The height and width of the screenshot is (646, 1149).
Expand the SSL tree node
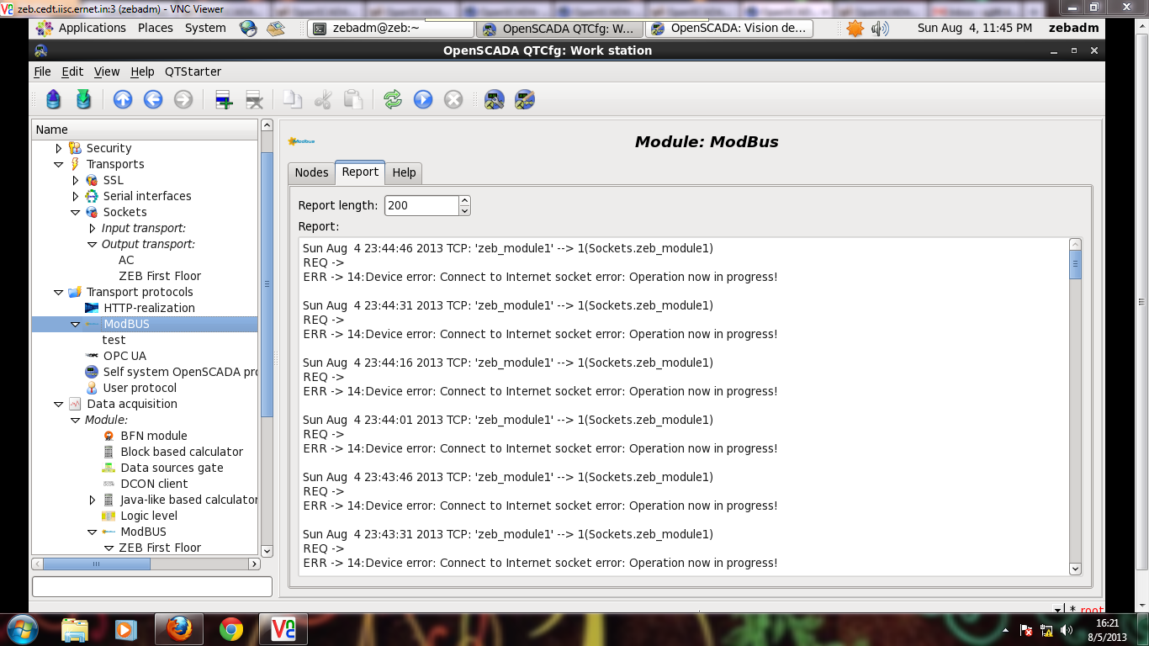76,181
